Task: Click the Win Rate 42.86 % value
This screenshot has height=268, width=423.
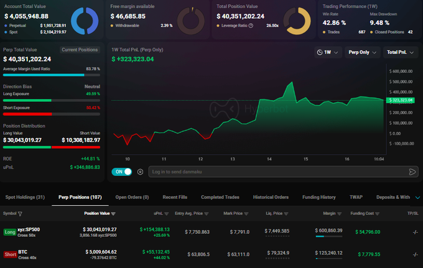Action: pyautogui.click(x=334, y=23)
